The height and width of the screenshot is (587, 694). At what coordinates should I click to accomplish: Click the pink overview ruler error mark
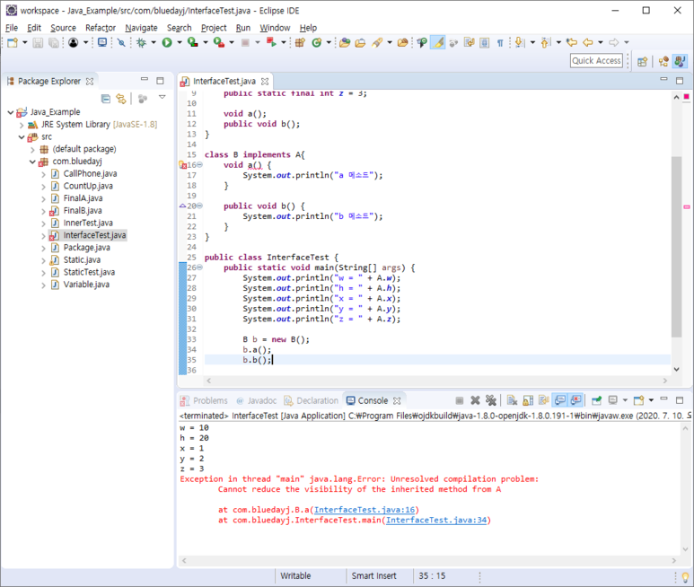(x=687, y=206)
